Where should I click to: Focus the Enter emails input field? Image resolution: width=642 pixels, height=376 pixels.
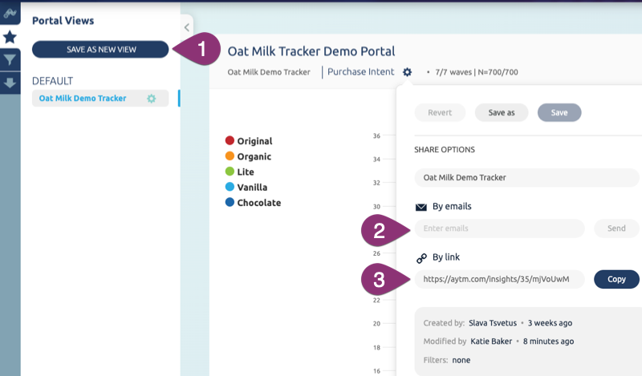(499, 228)
